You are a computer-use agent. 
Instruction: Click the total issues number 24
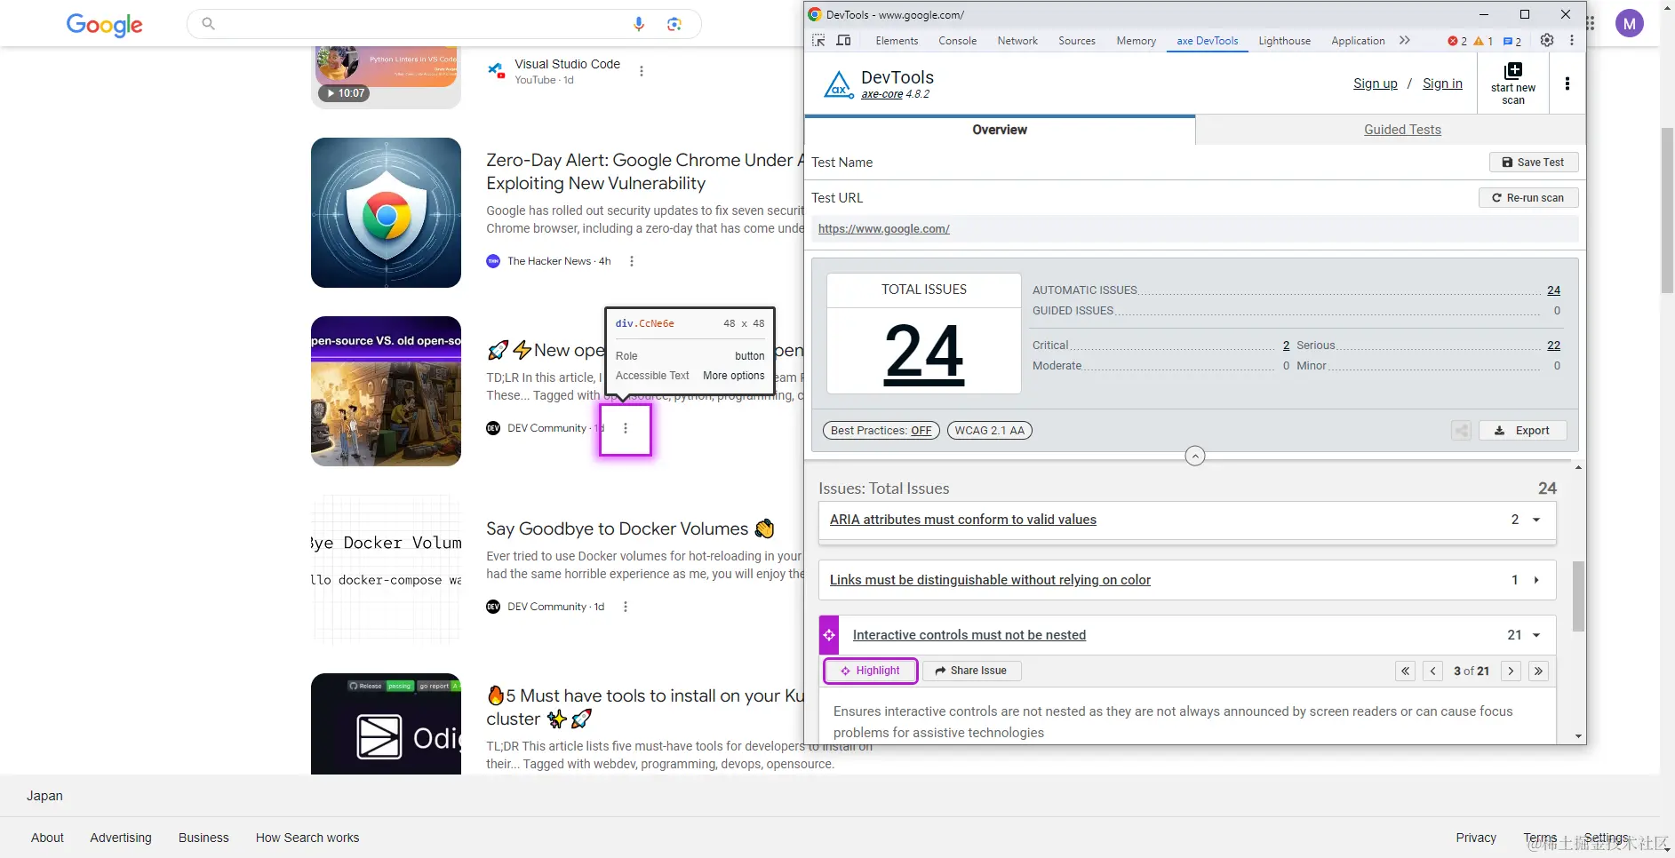tap(924, 353)
